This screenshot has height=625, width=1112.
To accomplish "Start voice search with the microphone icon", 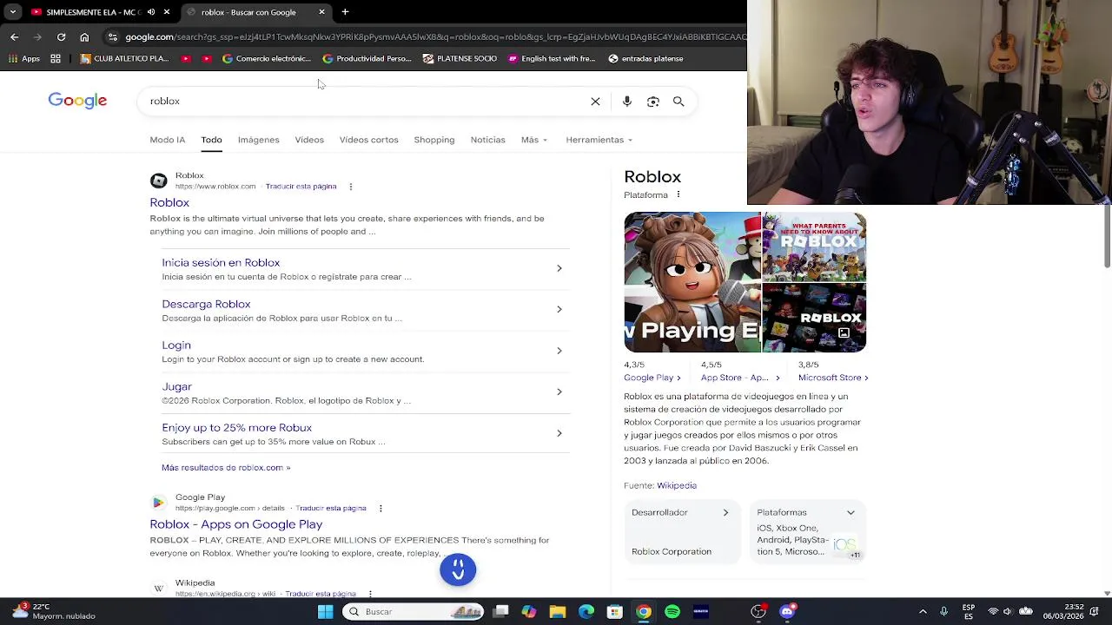I will [627, 102].
